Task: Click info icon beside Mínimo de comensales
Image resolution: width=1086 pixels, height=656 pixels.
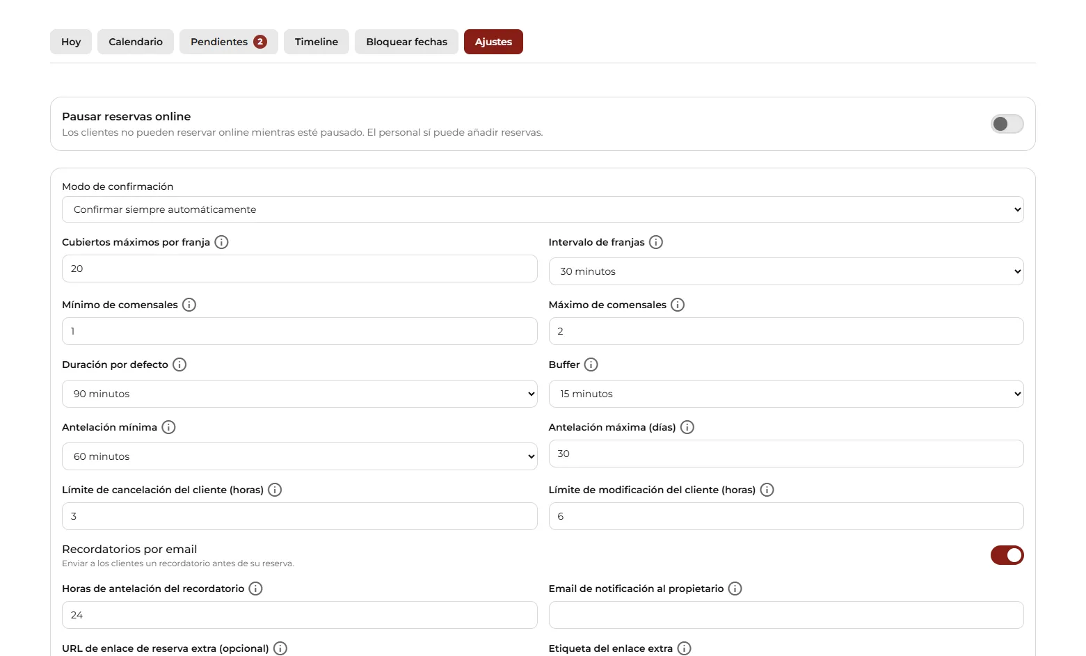Action: pos(189,305)
